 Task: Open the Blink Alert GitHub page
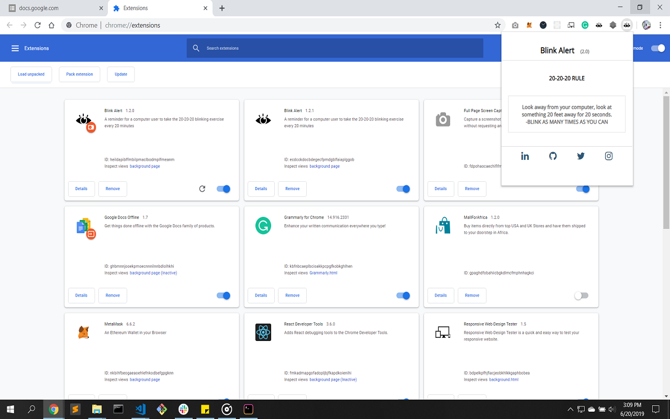pos(553,156)
